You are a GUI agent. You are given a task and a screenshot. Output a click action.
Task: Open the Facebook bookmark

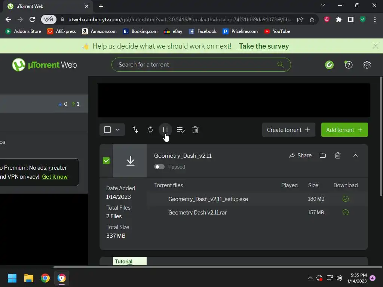pyautogui.click(x=202, y=31)
